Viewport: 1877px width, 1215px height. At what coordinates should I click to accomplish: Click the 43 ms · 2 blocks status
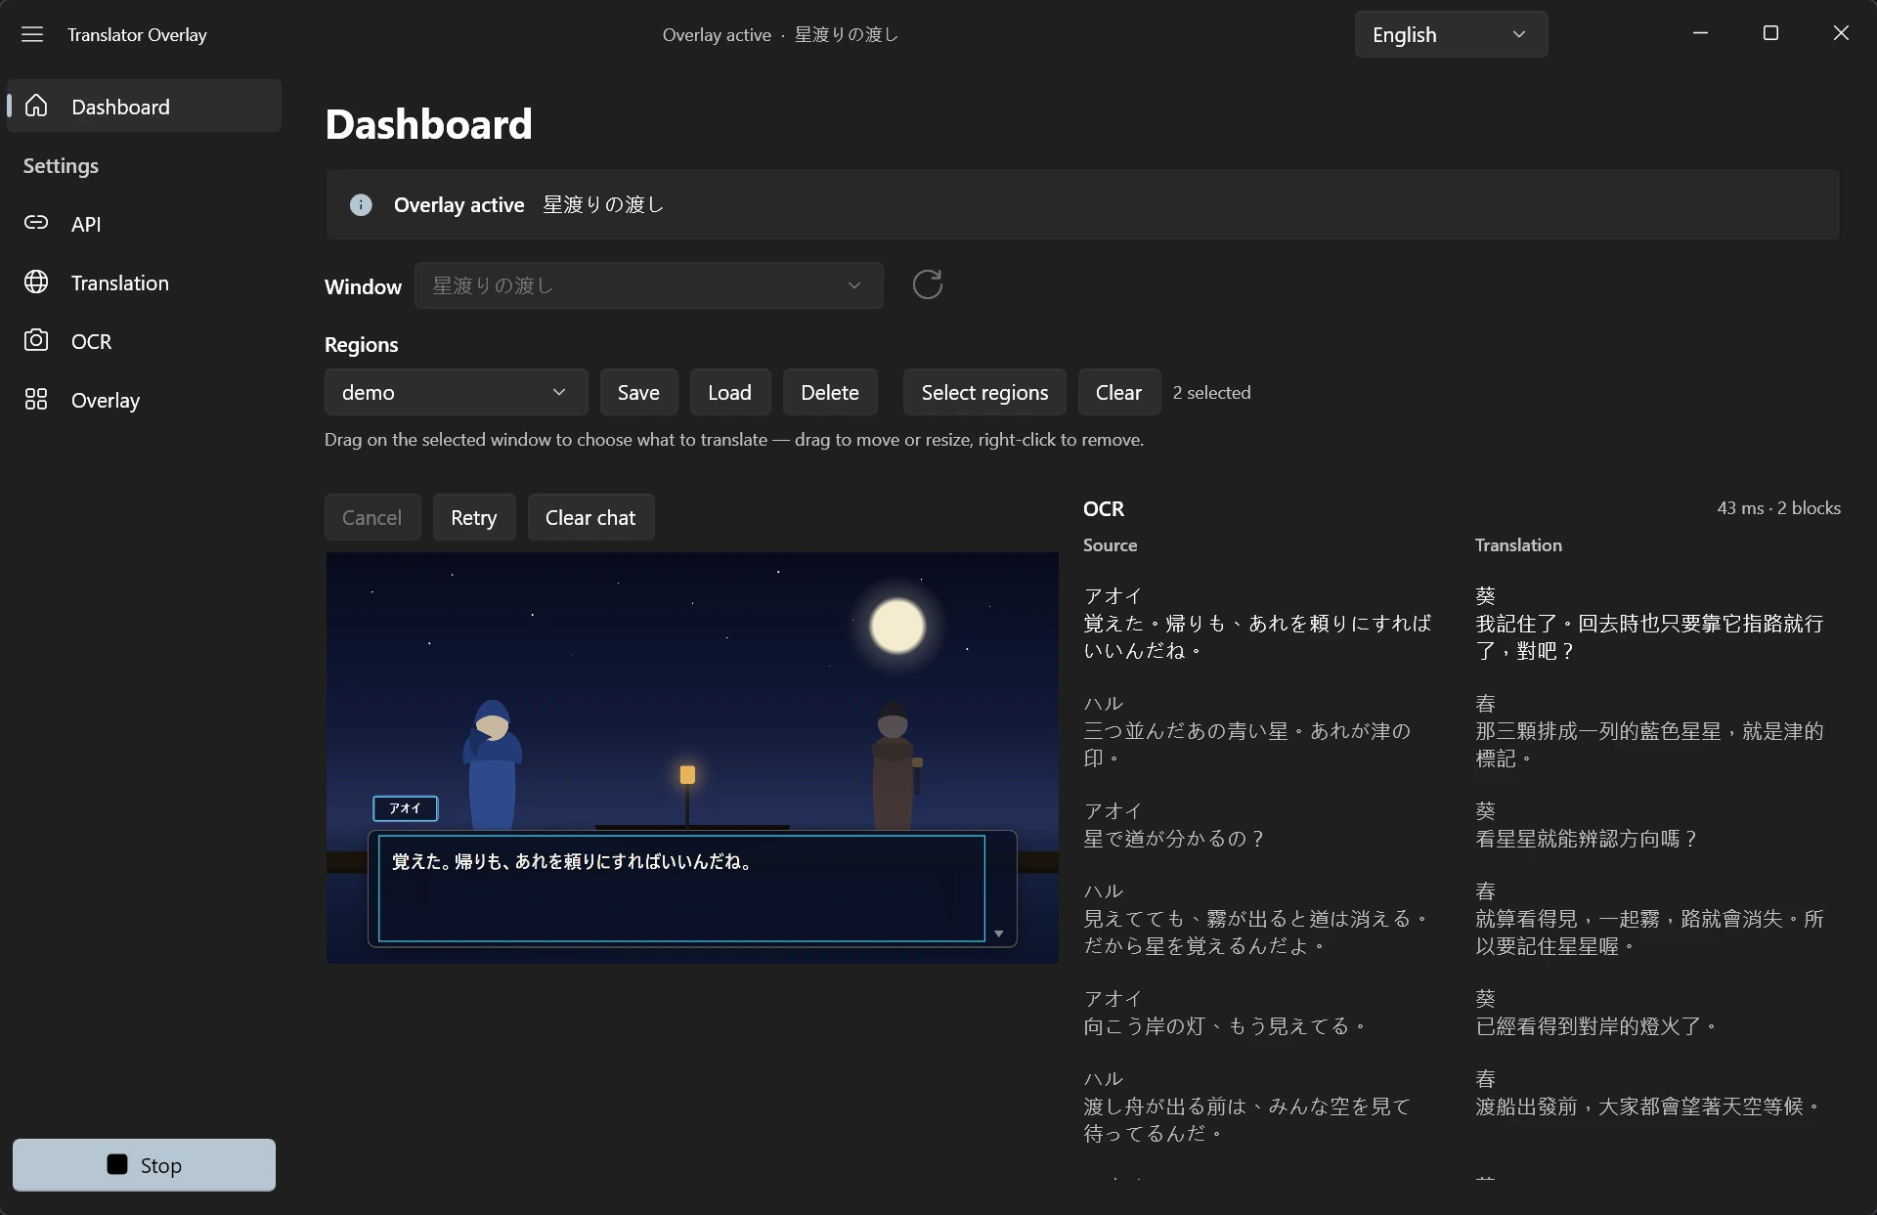[1778, 508]
